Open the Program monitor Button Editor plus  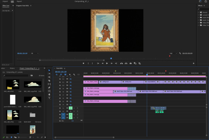[194, 64]
